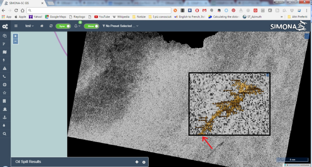Open the magnifier search sidebar icon
312x167 pixels.
(x=4, y=134)
